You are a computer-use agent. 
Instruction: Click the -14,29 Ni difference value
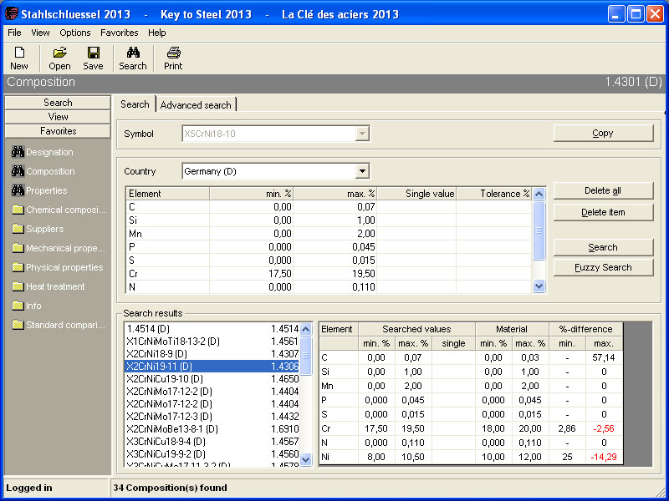tap(604, 457)
